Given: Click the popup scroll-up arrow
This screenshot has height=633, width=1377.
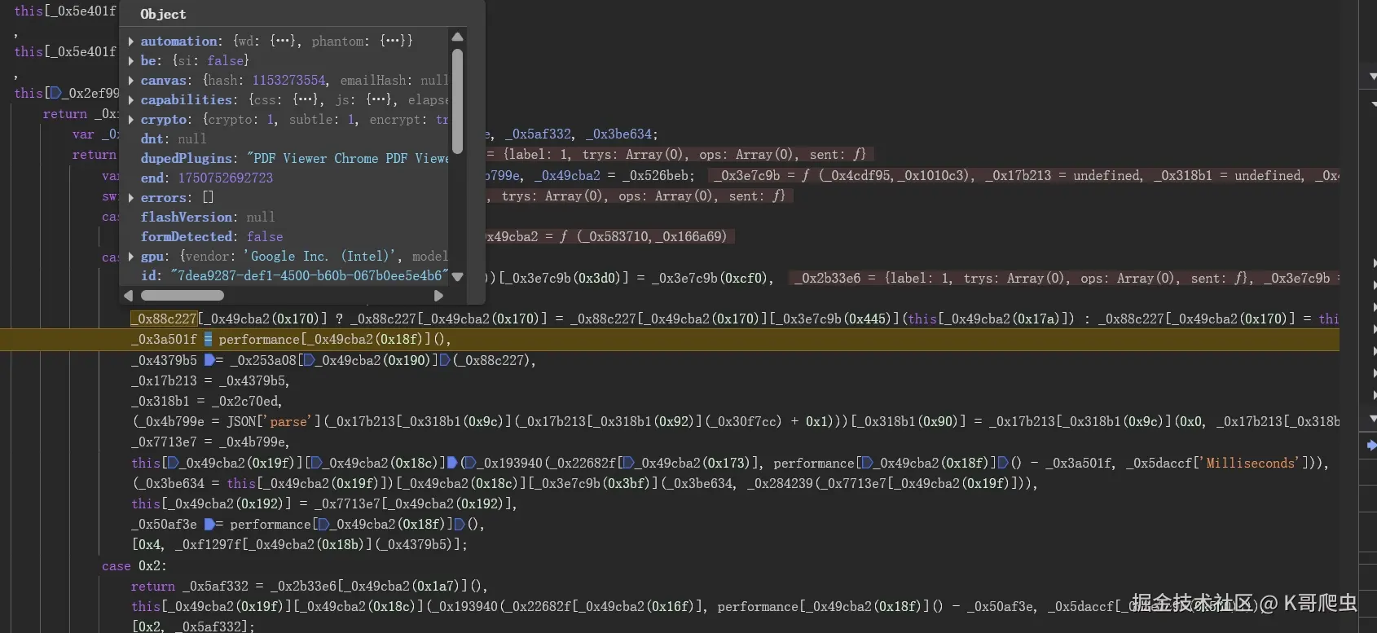Looking at the screenshot, I should pyautogui.click(x=457, y=37).
